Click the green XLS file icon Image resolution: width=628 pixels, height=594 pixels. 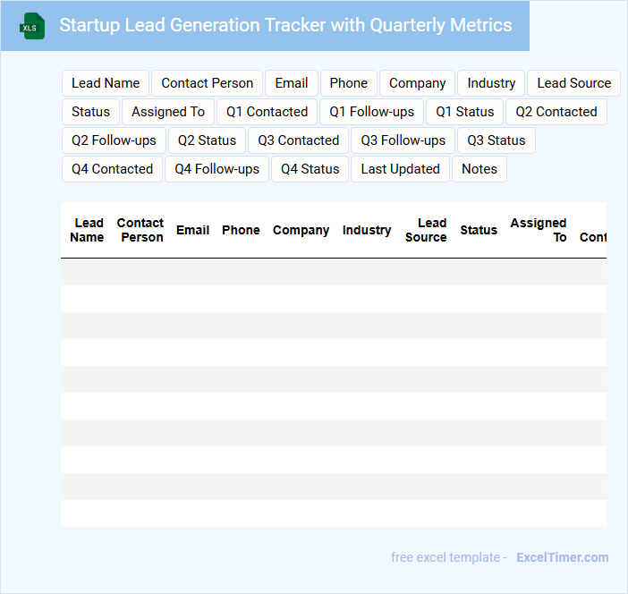(32, 26)
